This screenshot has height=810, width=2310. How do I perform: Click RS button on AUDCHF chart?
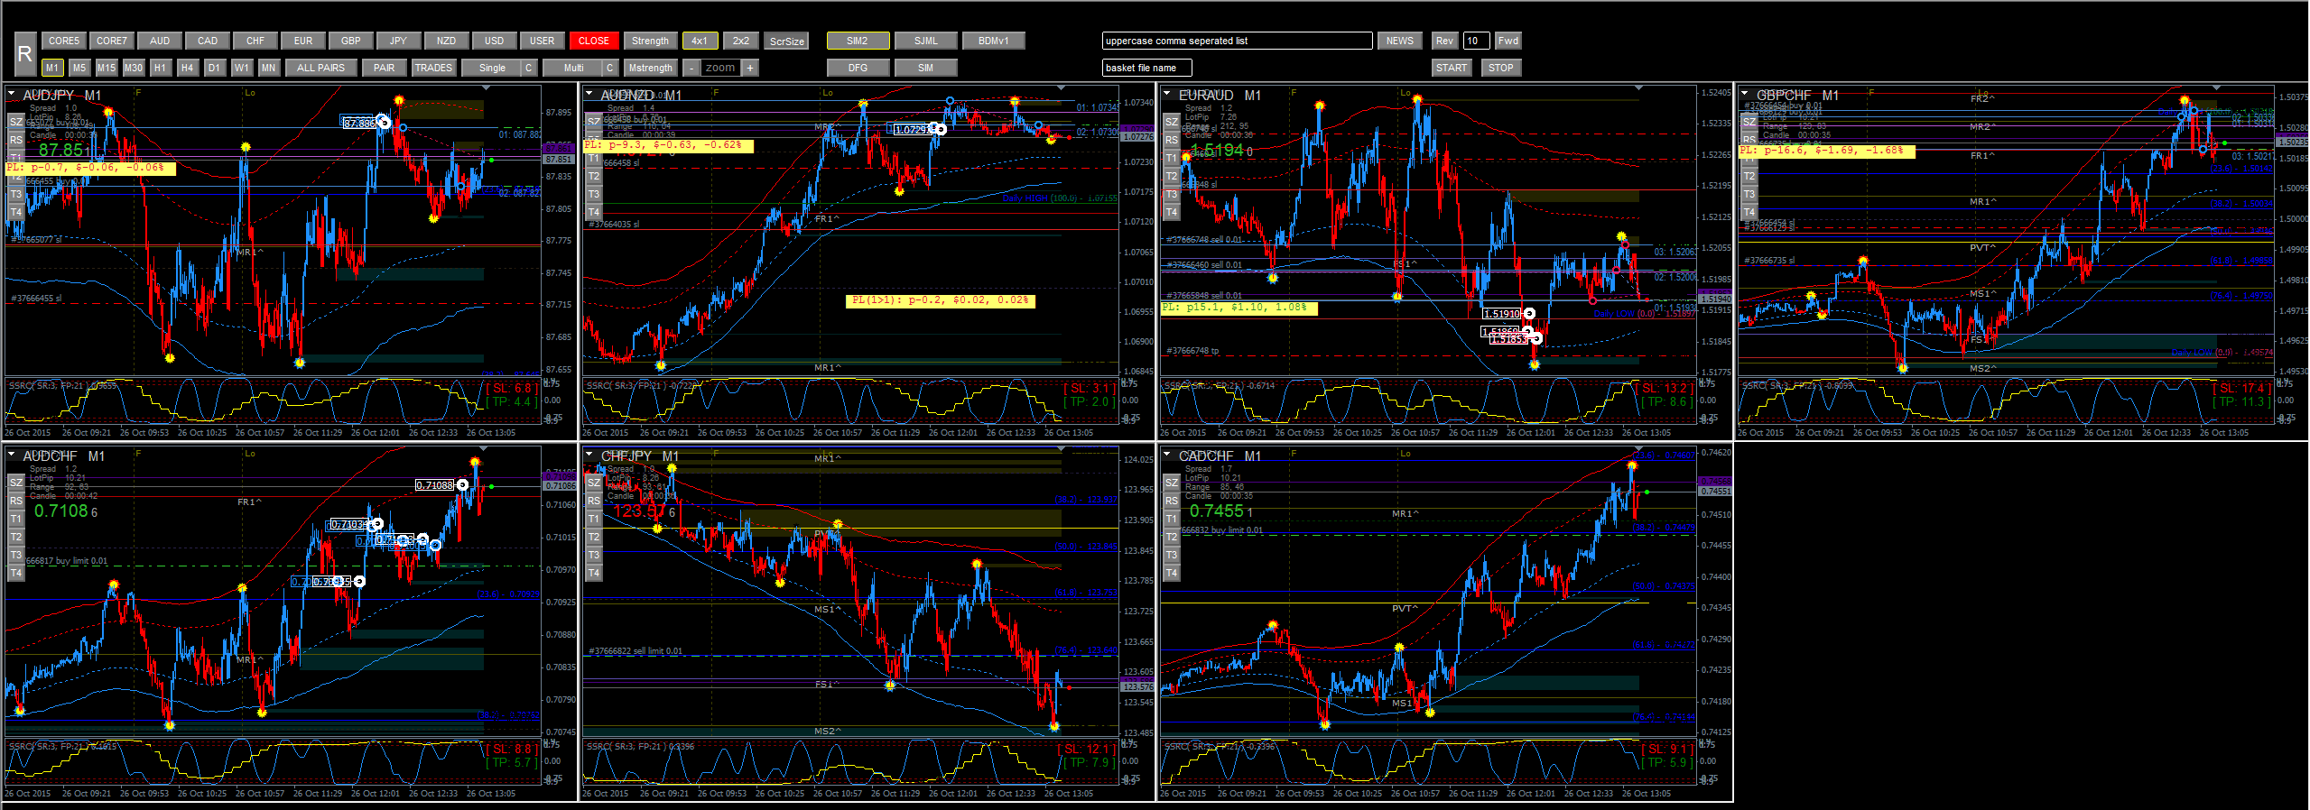pyautogui.click(x=16, y=501)
